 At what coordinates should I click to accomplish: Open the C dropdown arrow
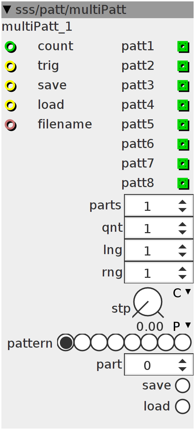(x=188, y=291)
